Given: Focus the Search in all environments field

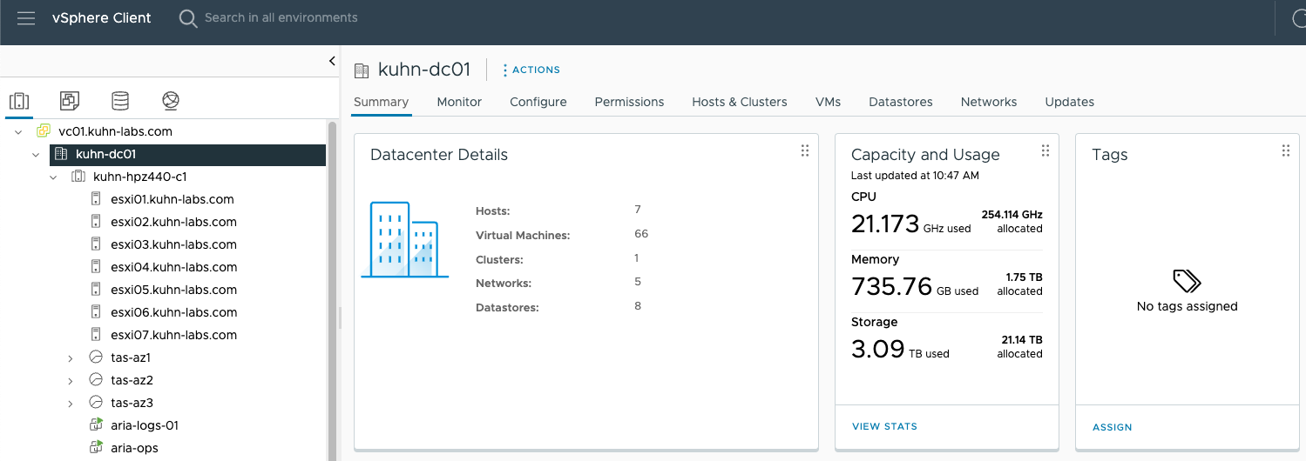Looking at the screenshot, I should tap(281, 17).
